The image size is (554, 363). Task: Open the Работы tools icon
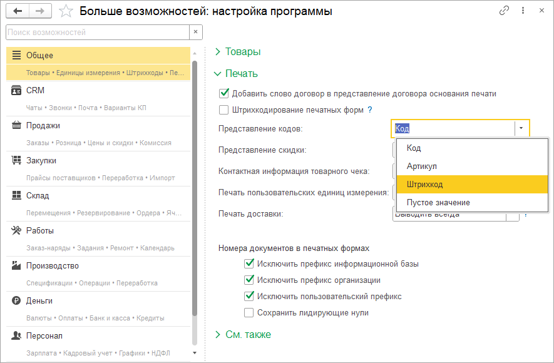tap(17, 231)
